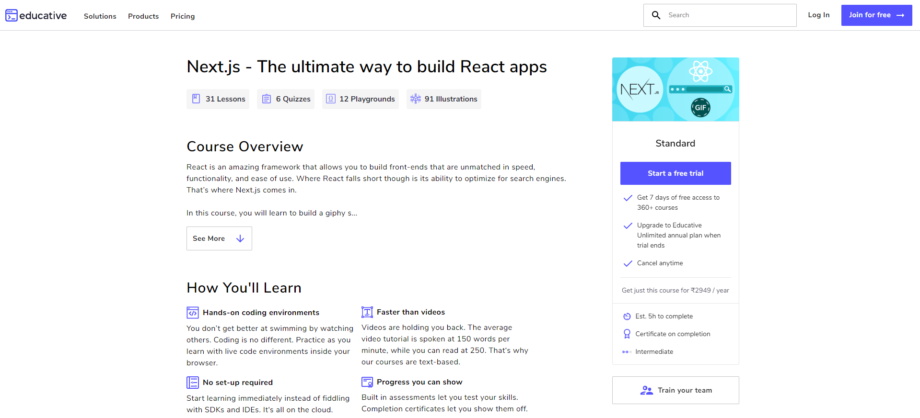Click the Quizzes clipboard icon
The height and width of the screenshot is (418, 920).
267,99
